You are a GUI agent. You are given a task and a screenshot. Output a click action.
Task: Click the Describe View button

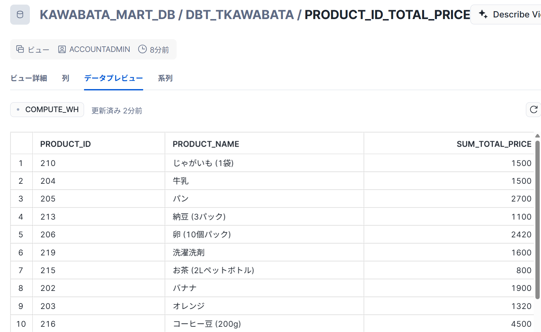(506, 14)
